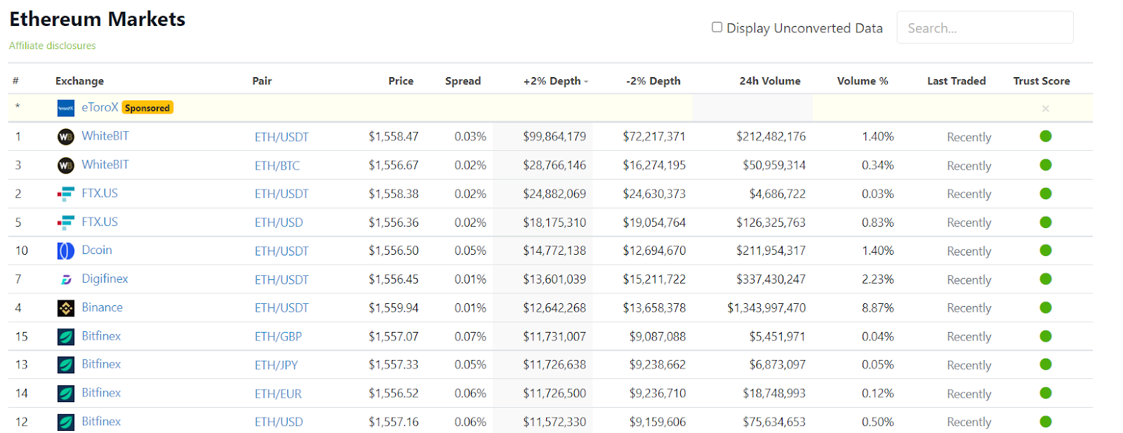Viewport: 1123px width, 433px height.
Task: Click the eToroX logo icon
Action: point(65,108)
